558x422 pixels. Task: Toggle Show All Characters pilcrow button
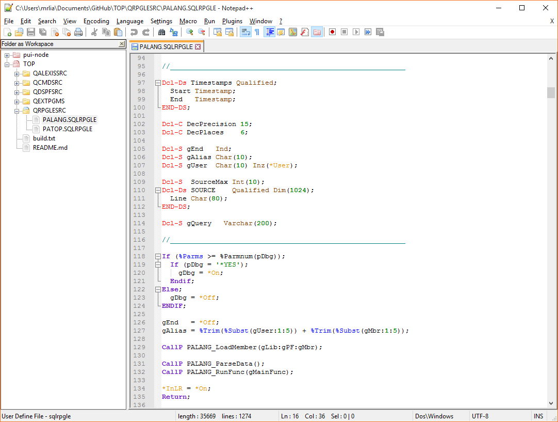[x=257, y=32]
